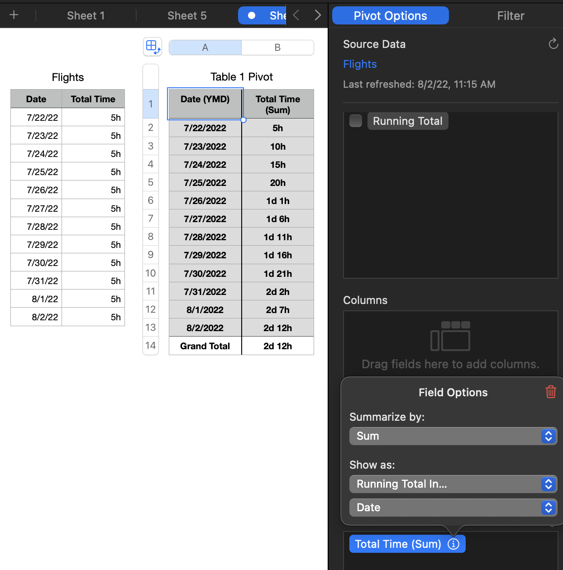Viewport: 563px width, 570px height.
Task: Click the 1d 1h pivot cell
Action: [278, 201]
